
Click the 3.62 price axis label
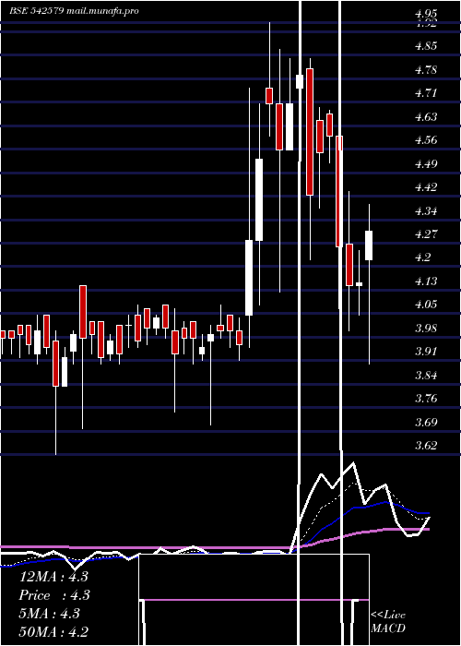[426, 446]
